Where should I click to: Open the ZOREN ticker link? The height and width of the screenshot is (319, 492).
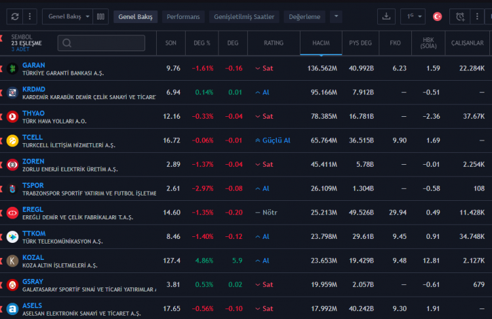33,161
